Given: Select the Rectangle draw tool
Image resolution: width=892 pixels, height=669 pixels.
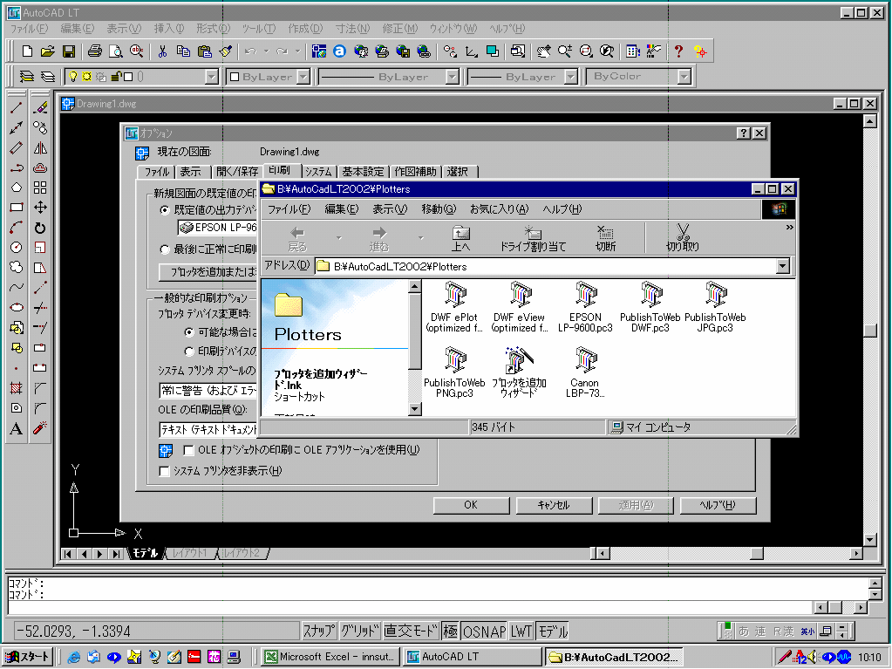Looking at the screenshot, I should pos(17,207).
